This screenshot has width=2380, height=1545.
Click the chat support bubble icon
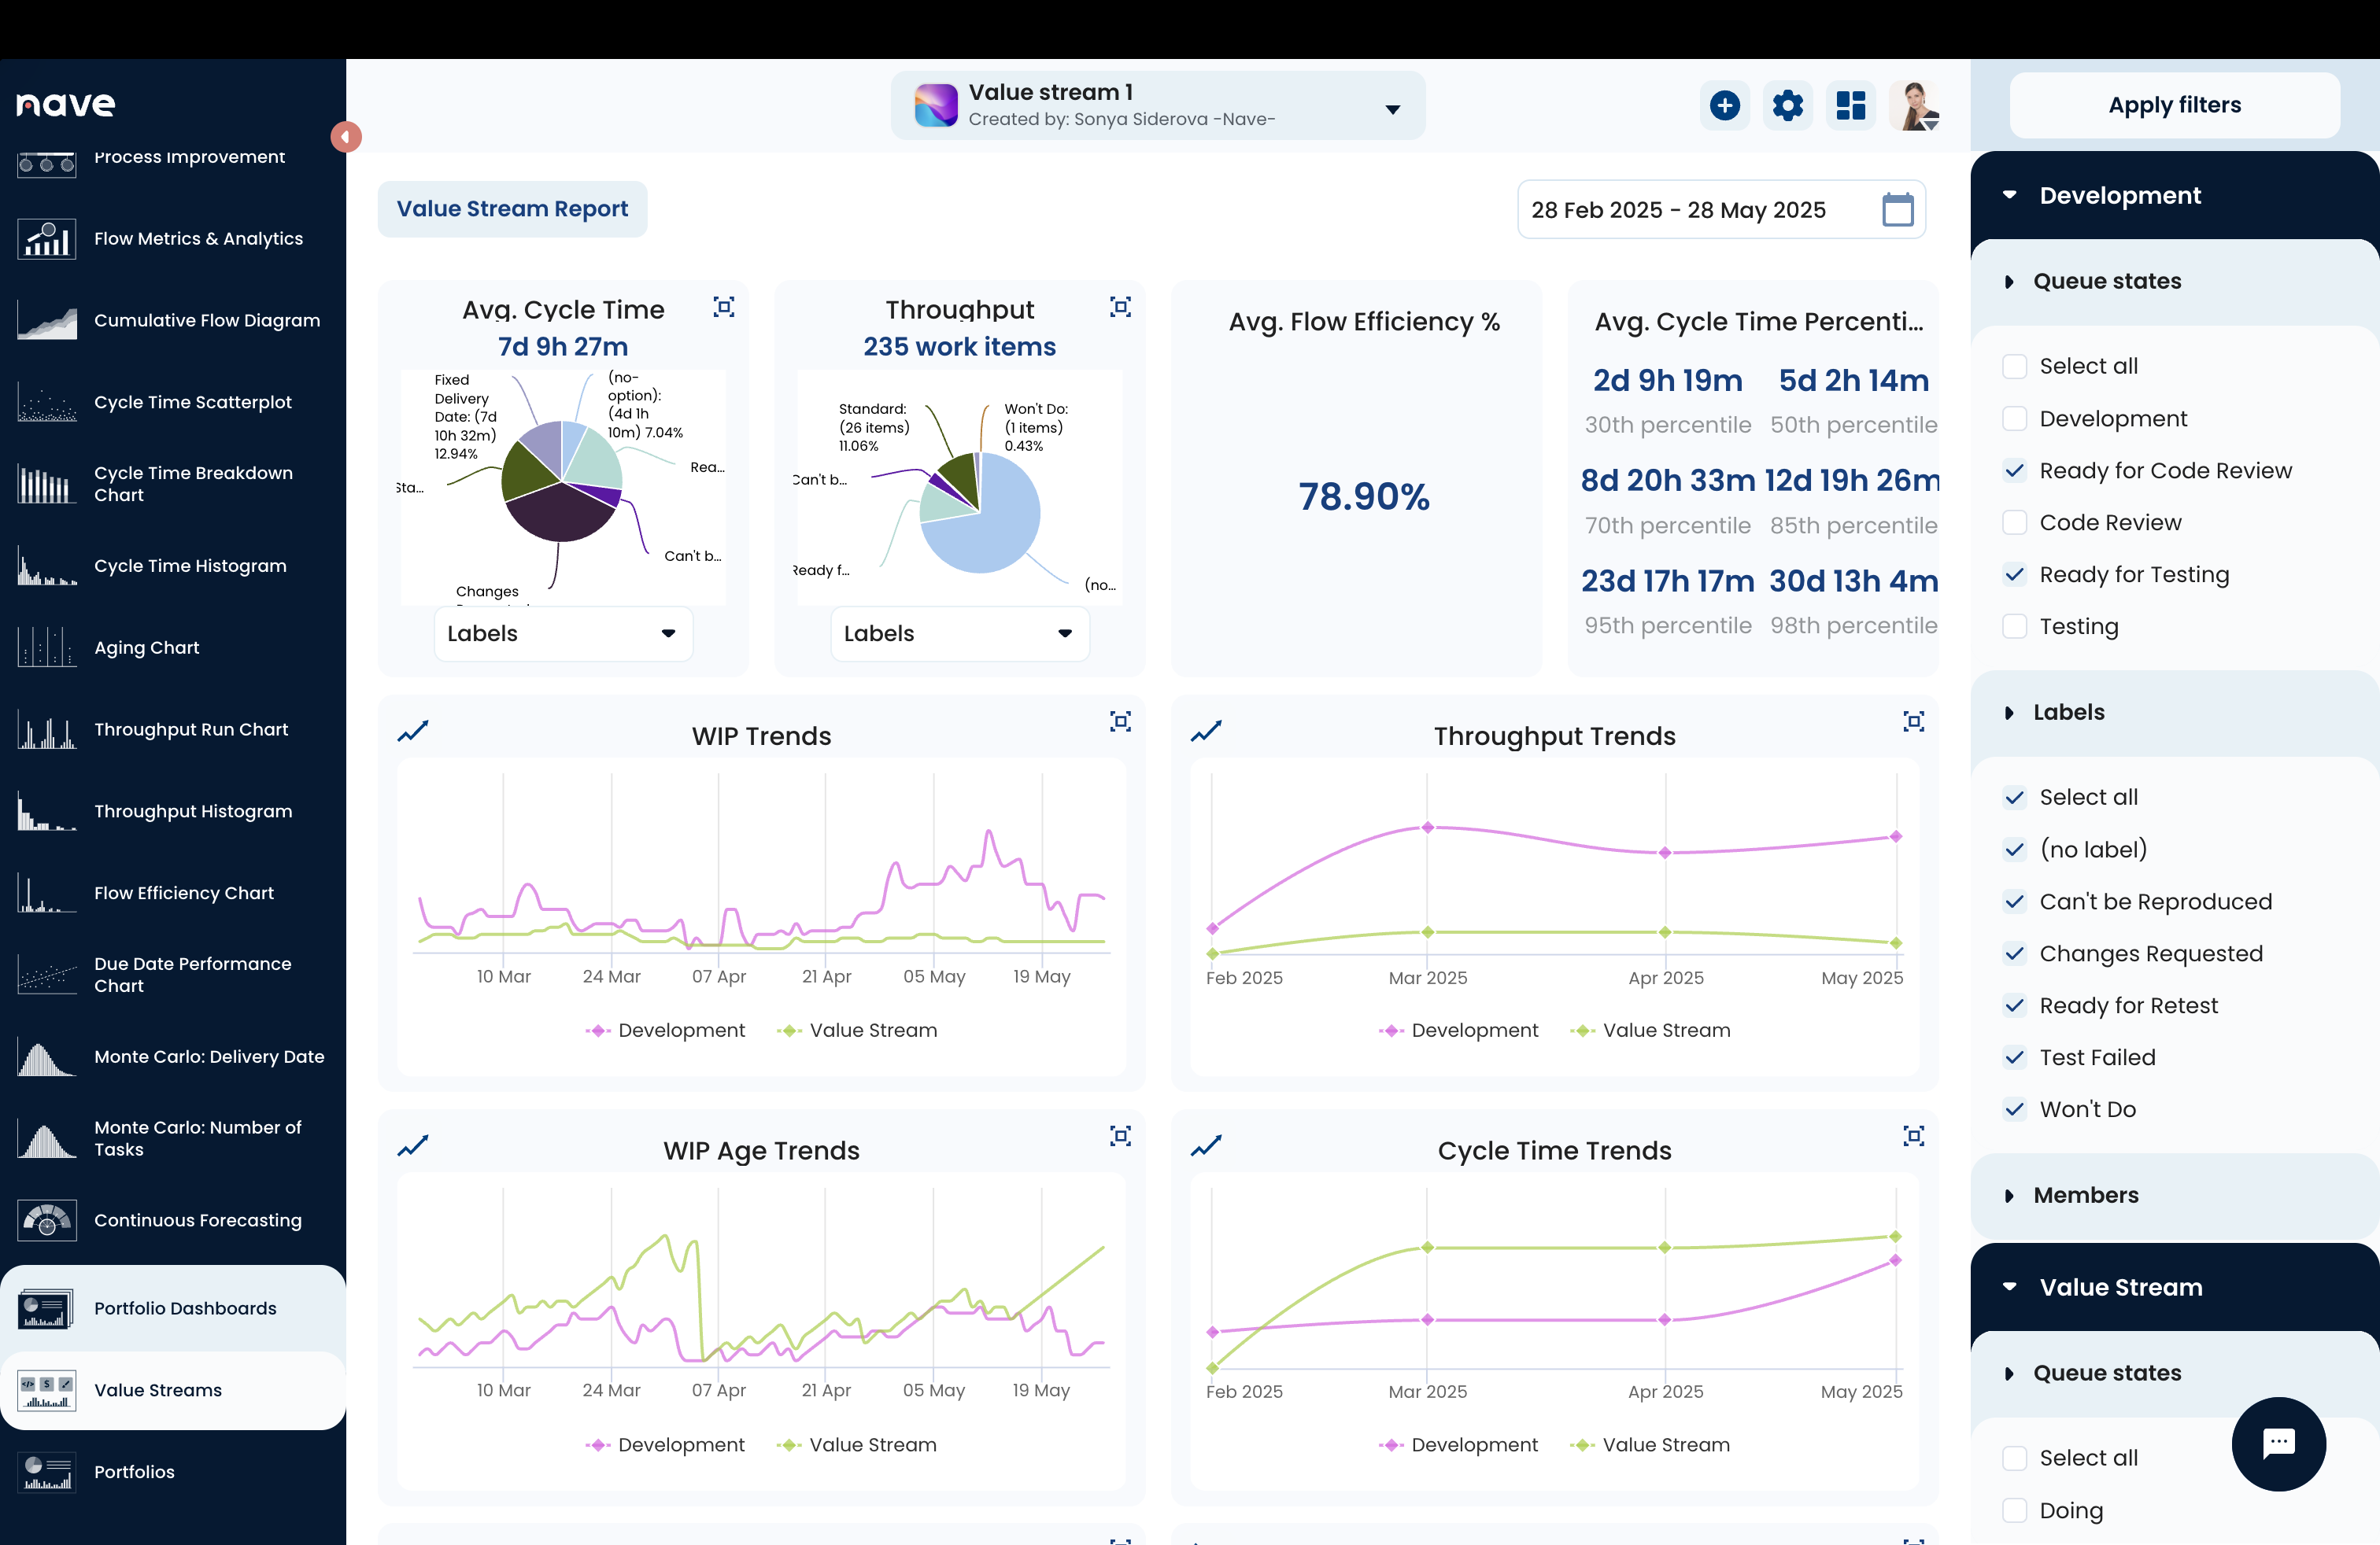pyautogui.click(x=2278, y=1443)
